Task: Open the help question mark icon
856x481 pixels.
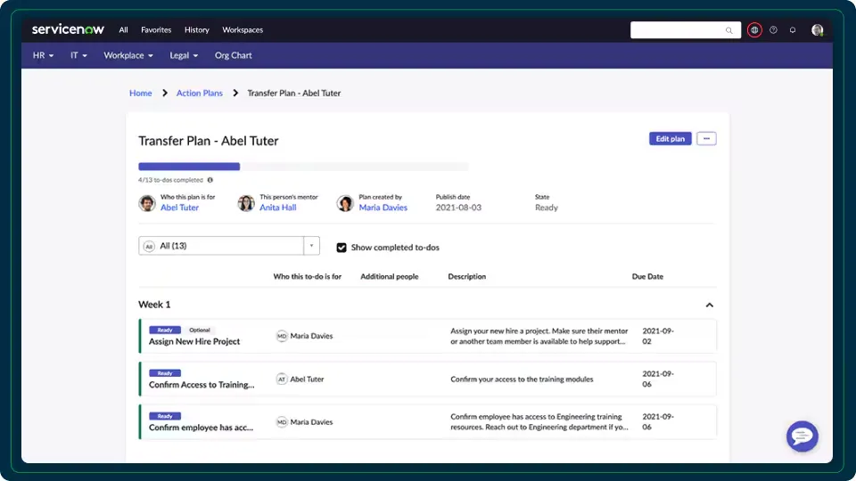Action: (x=773, y=30)
